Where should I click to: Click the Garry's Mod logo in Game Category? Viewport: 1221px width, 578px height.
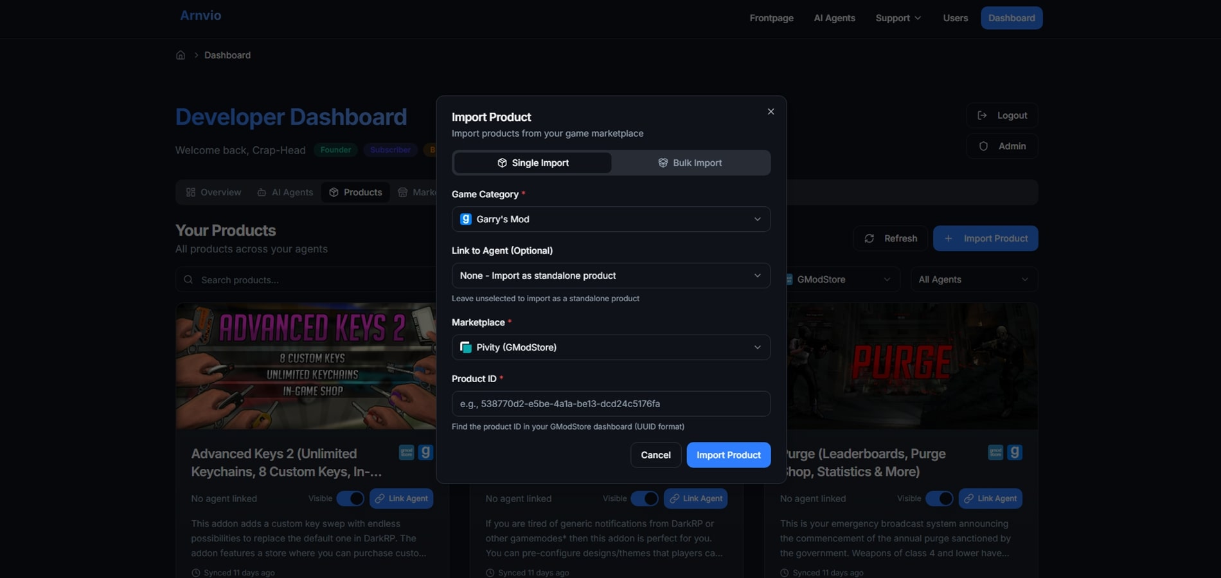click(x=466, y=219)
